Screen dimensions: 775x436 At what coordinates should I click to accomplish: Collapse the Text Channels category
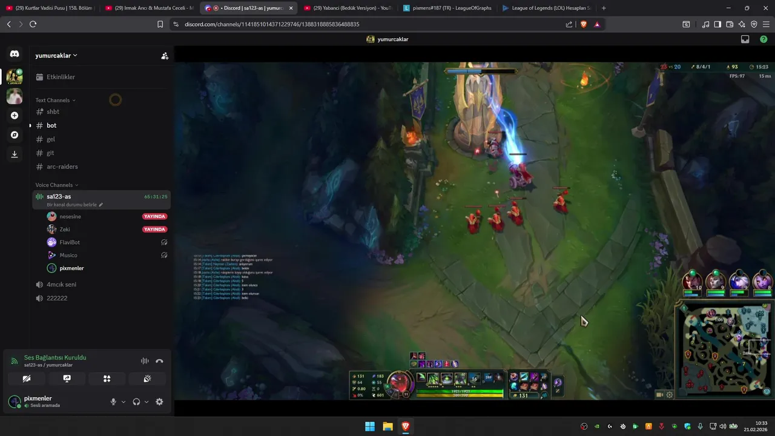coord(55,100)
